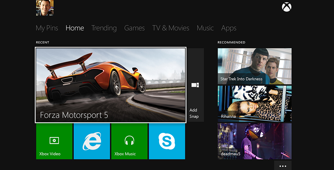
Task: Open the Xbox Music headphones tile
Action: [129, 141]
